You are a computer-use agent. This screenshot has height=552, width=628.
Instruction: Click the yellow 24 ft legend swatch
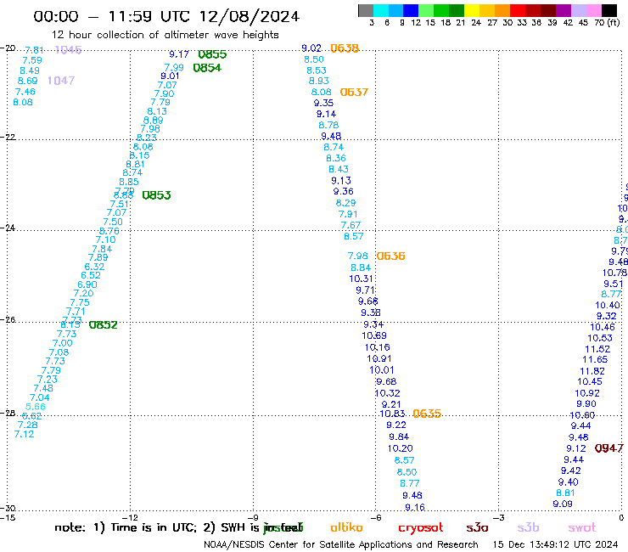coord(472,10)
